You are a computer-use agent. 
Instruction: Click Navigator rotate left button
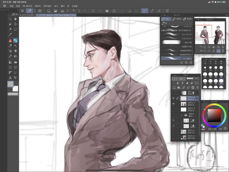(x=205, y=51)
